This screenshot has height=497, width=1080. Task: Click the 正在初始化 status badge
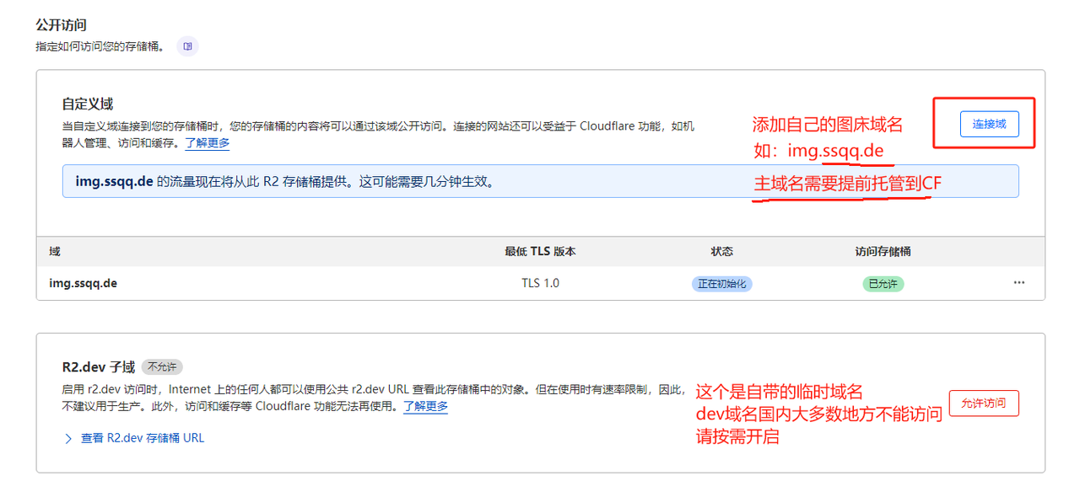click(722, 283)
